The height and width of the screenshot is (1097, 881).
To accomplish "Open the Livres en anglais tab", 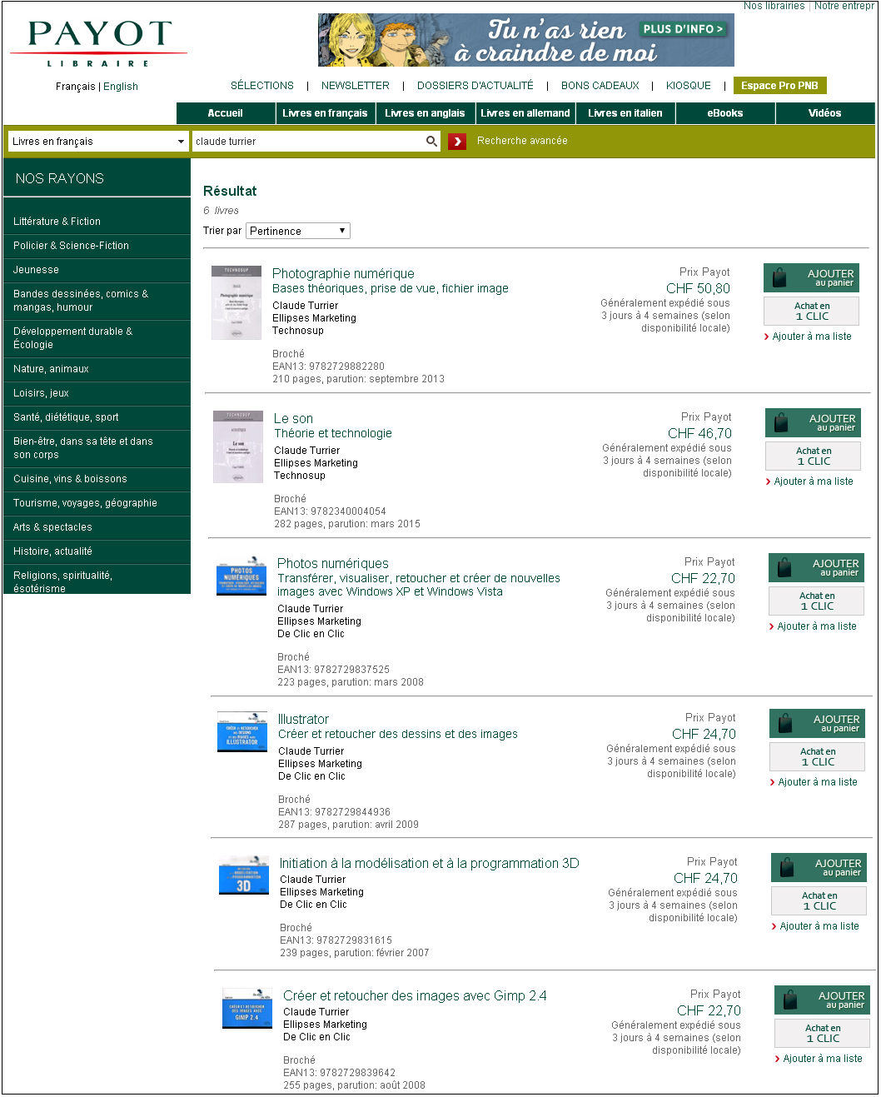I will (x=425, y=113).
